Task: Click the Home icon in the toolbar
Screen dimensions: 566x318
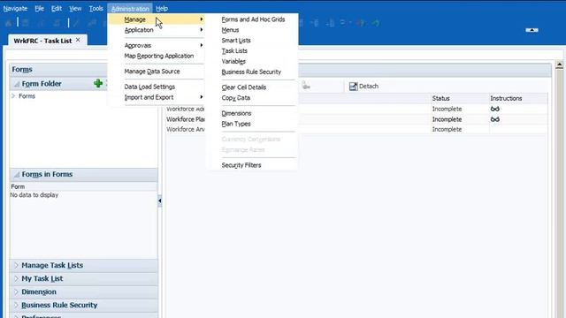Action: click(9, 23)
